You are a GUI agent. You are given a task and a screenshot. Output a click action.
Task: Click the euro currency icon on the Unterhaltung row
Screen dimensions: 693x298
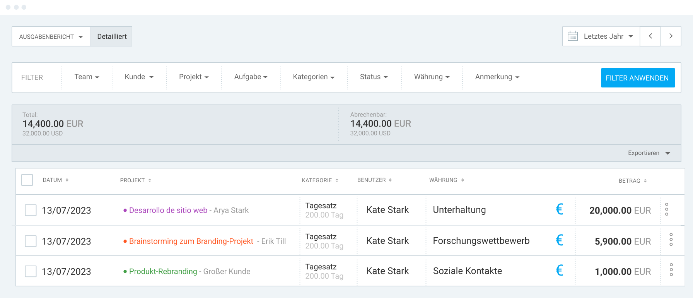pos(560,210)
